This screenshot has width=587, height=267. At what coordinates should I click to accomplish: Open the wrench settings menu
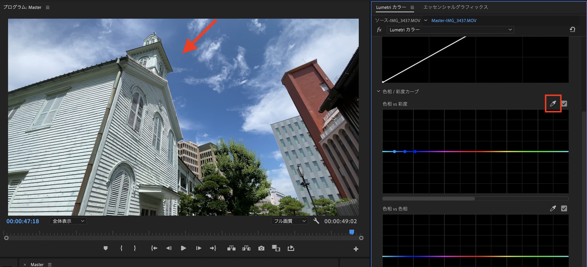pos(316,221)
